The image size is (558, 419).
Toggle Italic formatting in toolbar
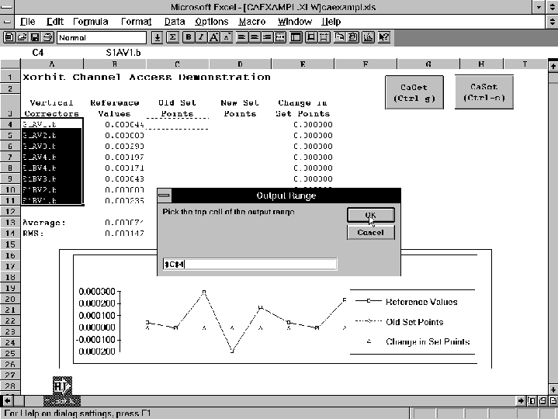(201, 37)
